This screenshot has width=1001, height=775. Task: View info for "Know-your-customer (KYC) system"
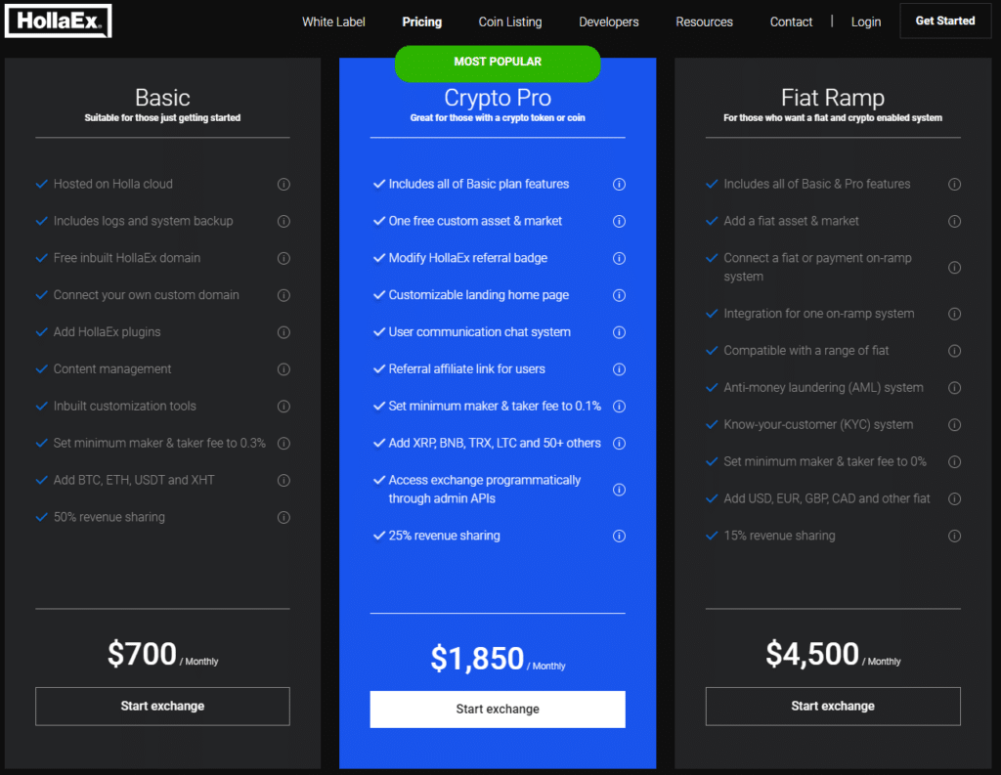click(x=954, y=424)
